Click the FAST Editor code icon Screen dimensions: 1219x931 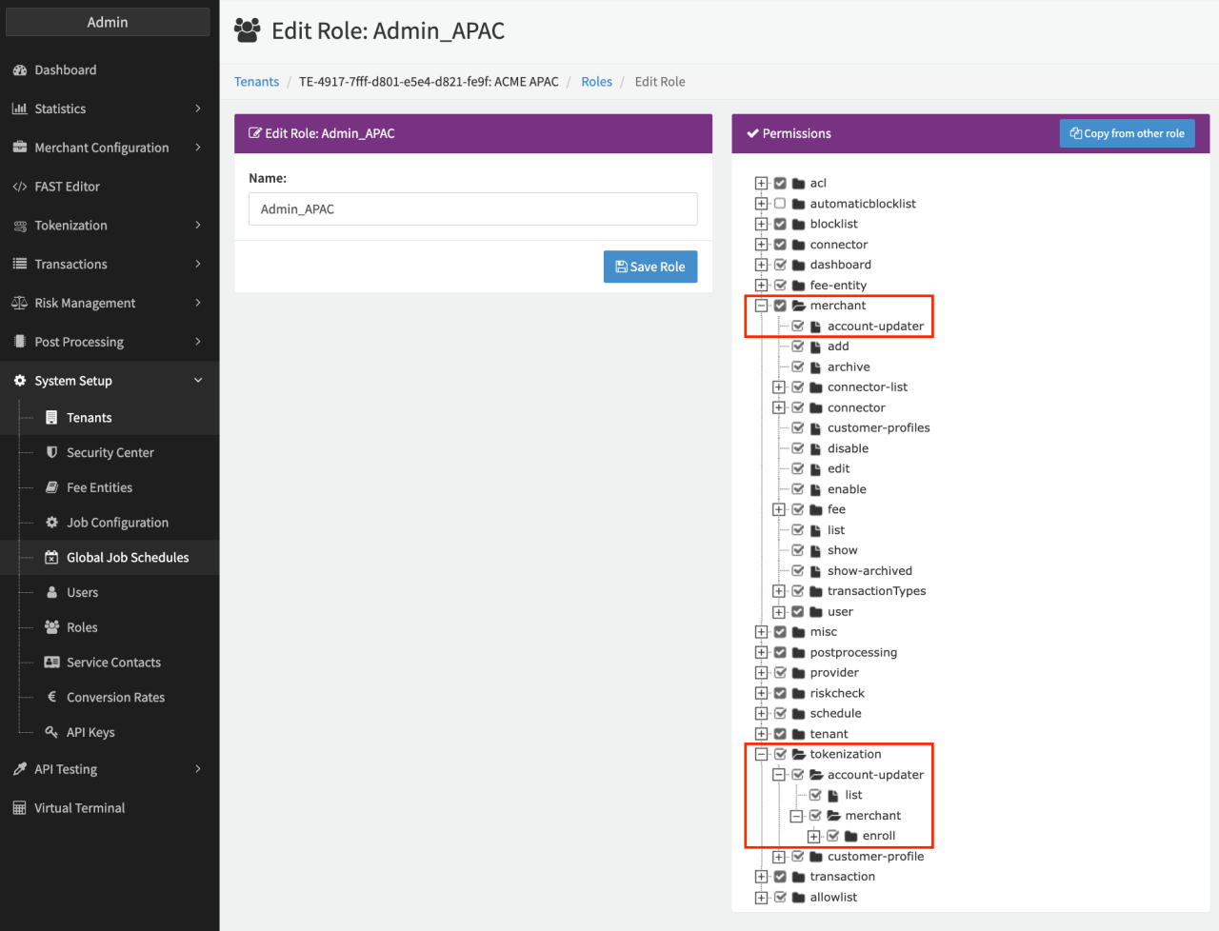pos(19,187)
